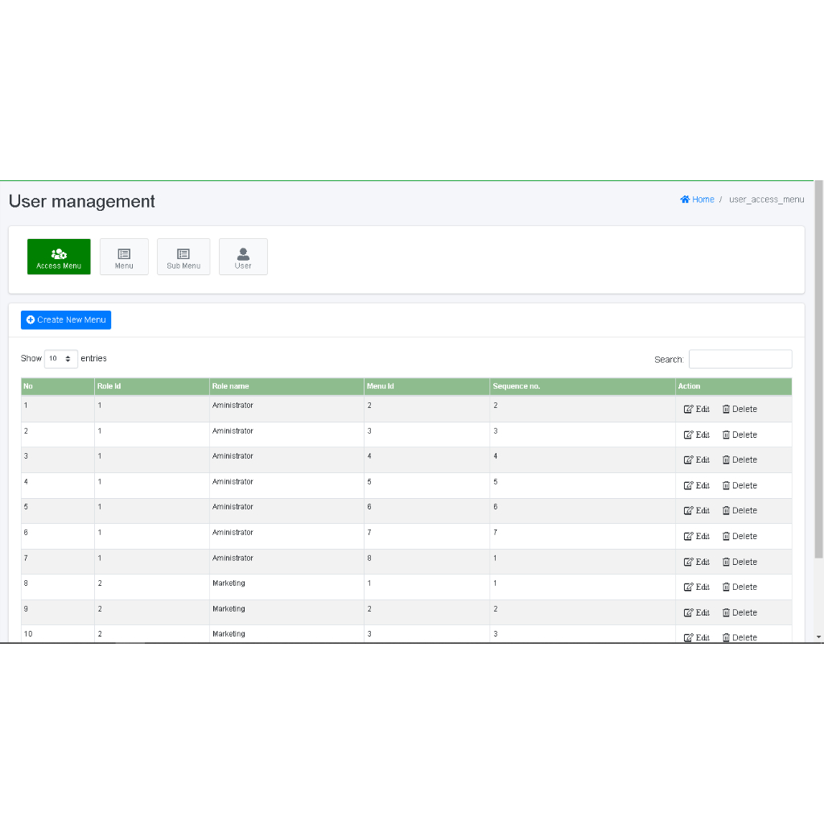Image resolution: width=824 pixels, height=824 pixels.
Task: Open the Sub Menu tab
Action: coord(183,257)
